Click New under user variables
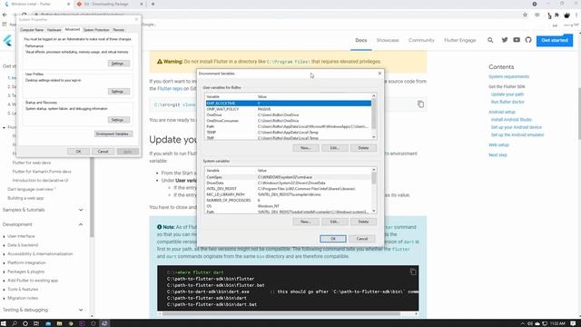The height and width of the screenshot is (327, 581). 306,148
